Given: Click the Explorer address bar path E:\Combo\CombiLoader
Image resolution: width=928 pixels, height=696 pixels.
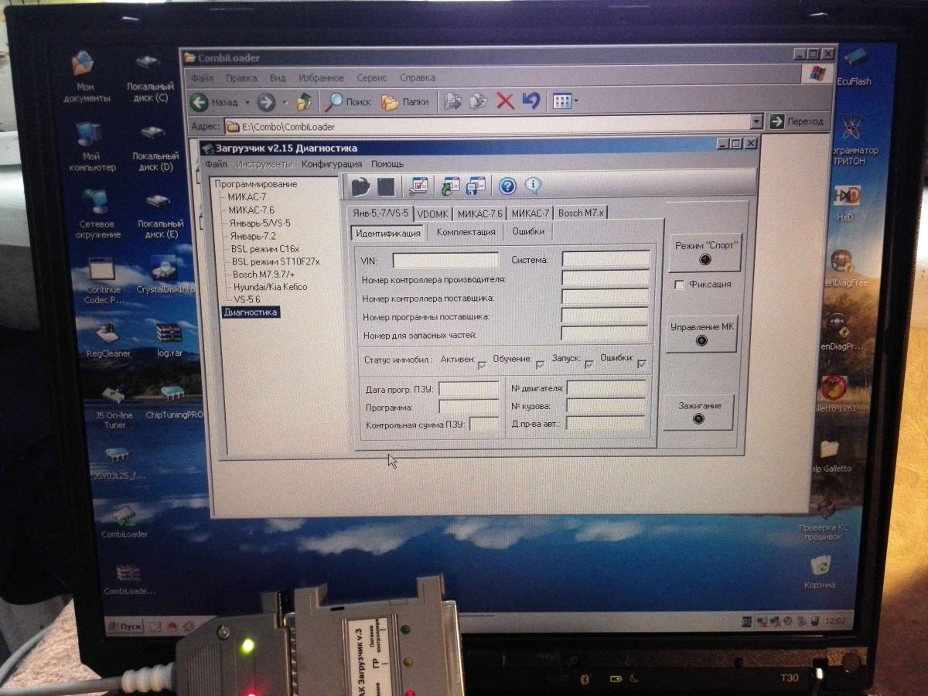Looking at the screenshot, I should point(288,126).
